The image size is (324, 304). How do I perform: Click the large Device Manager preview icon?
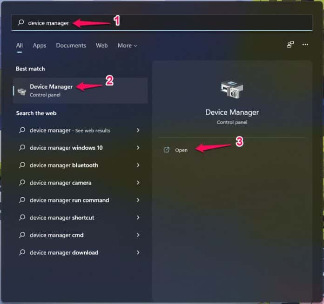click(232, 89)
